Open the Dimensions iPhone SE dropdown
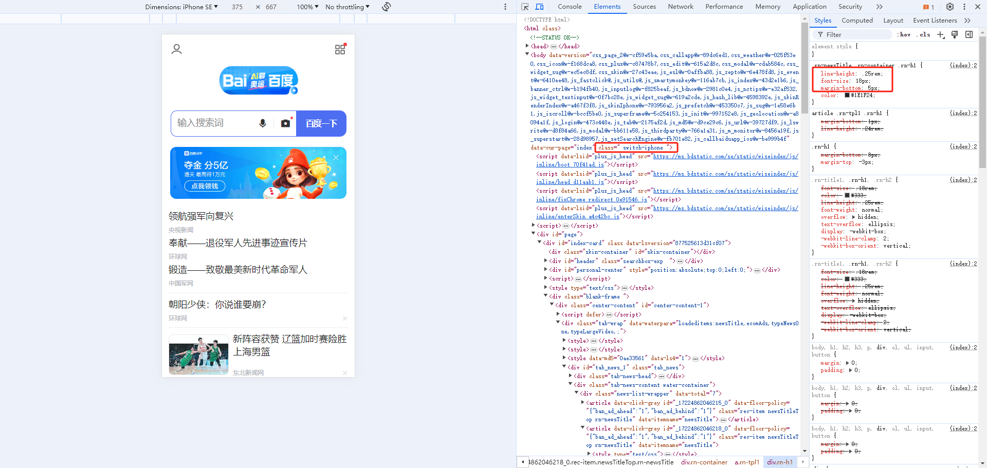Image resolution: width=987 pixels, height=468 pixels. click(181, 7)
